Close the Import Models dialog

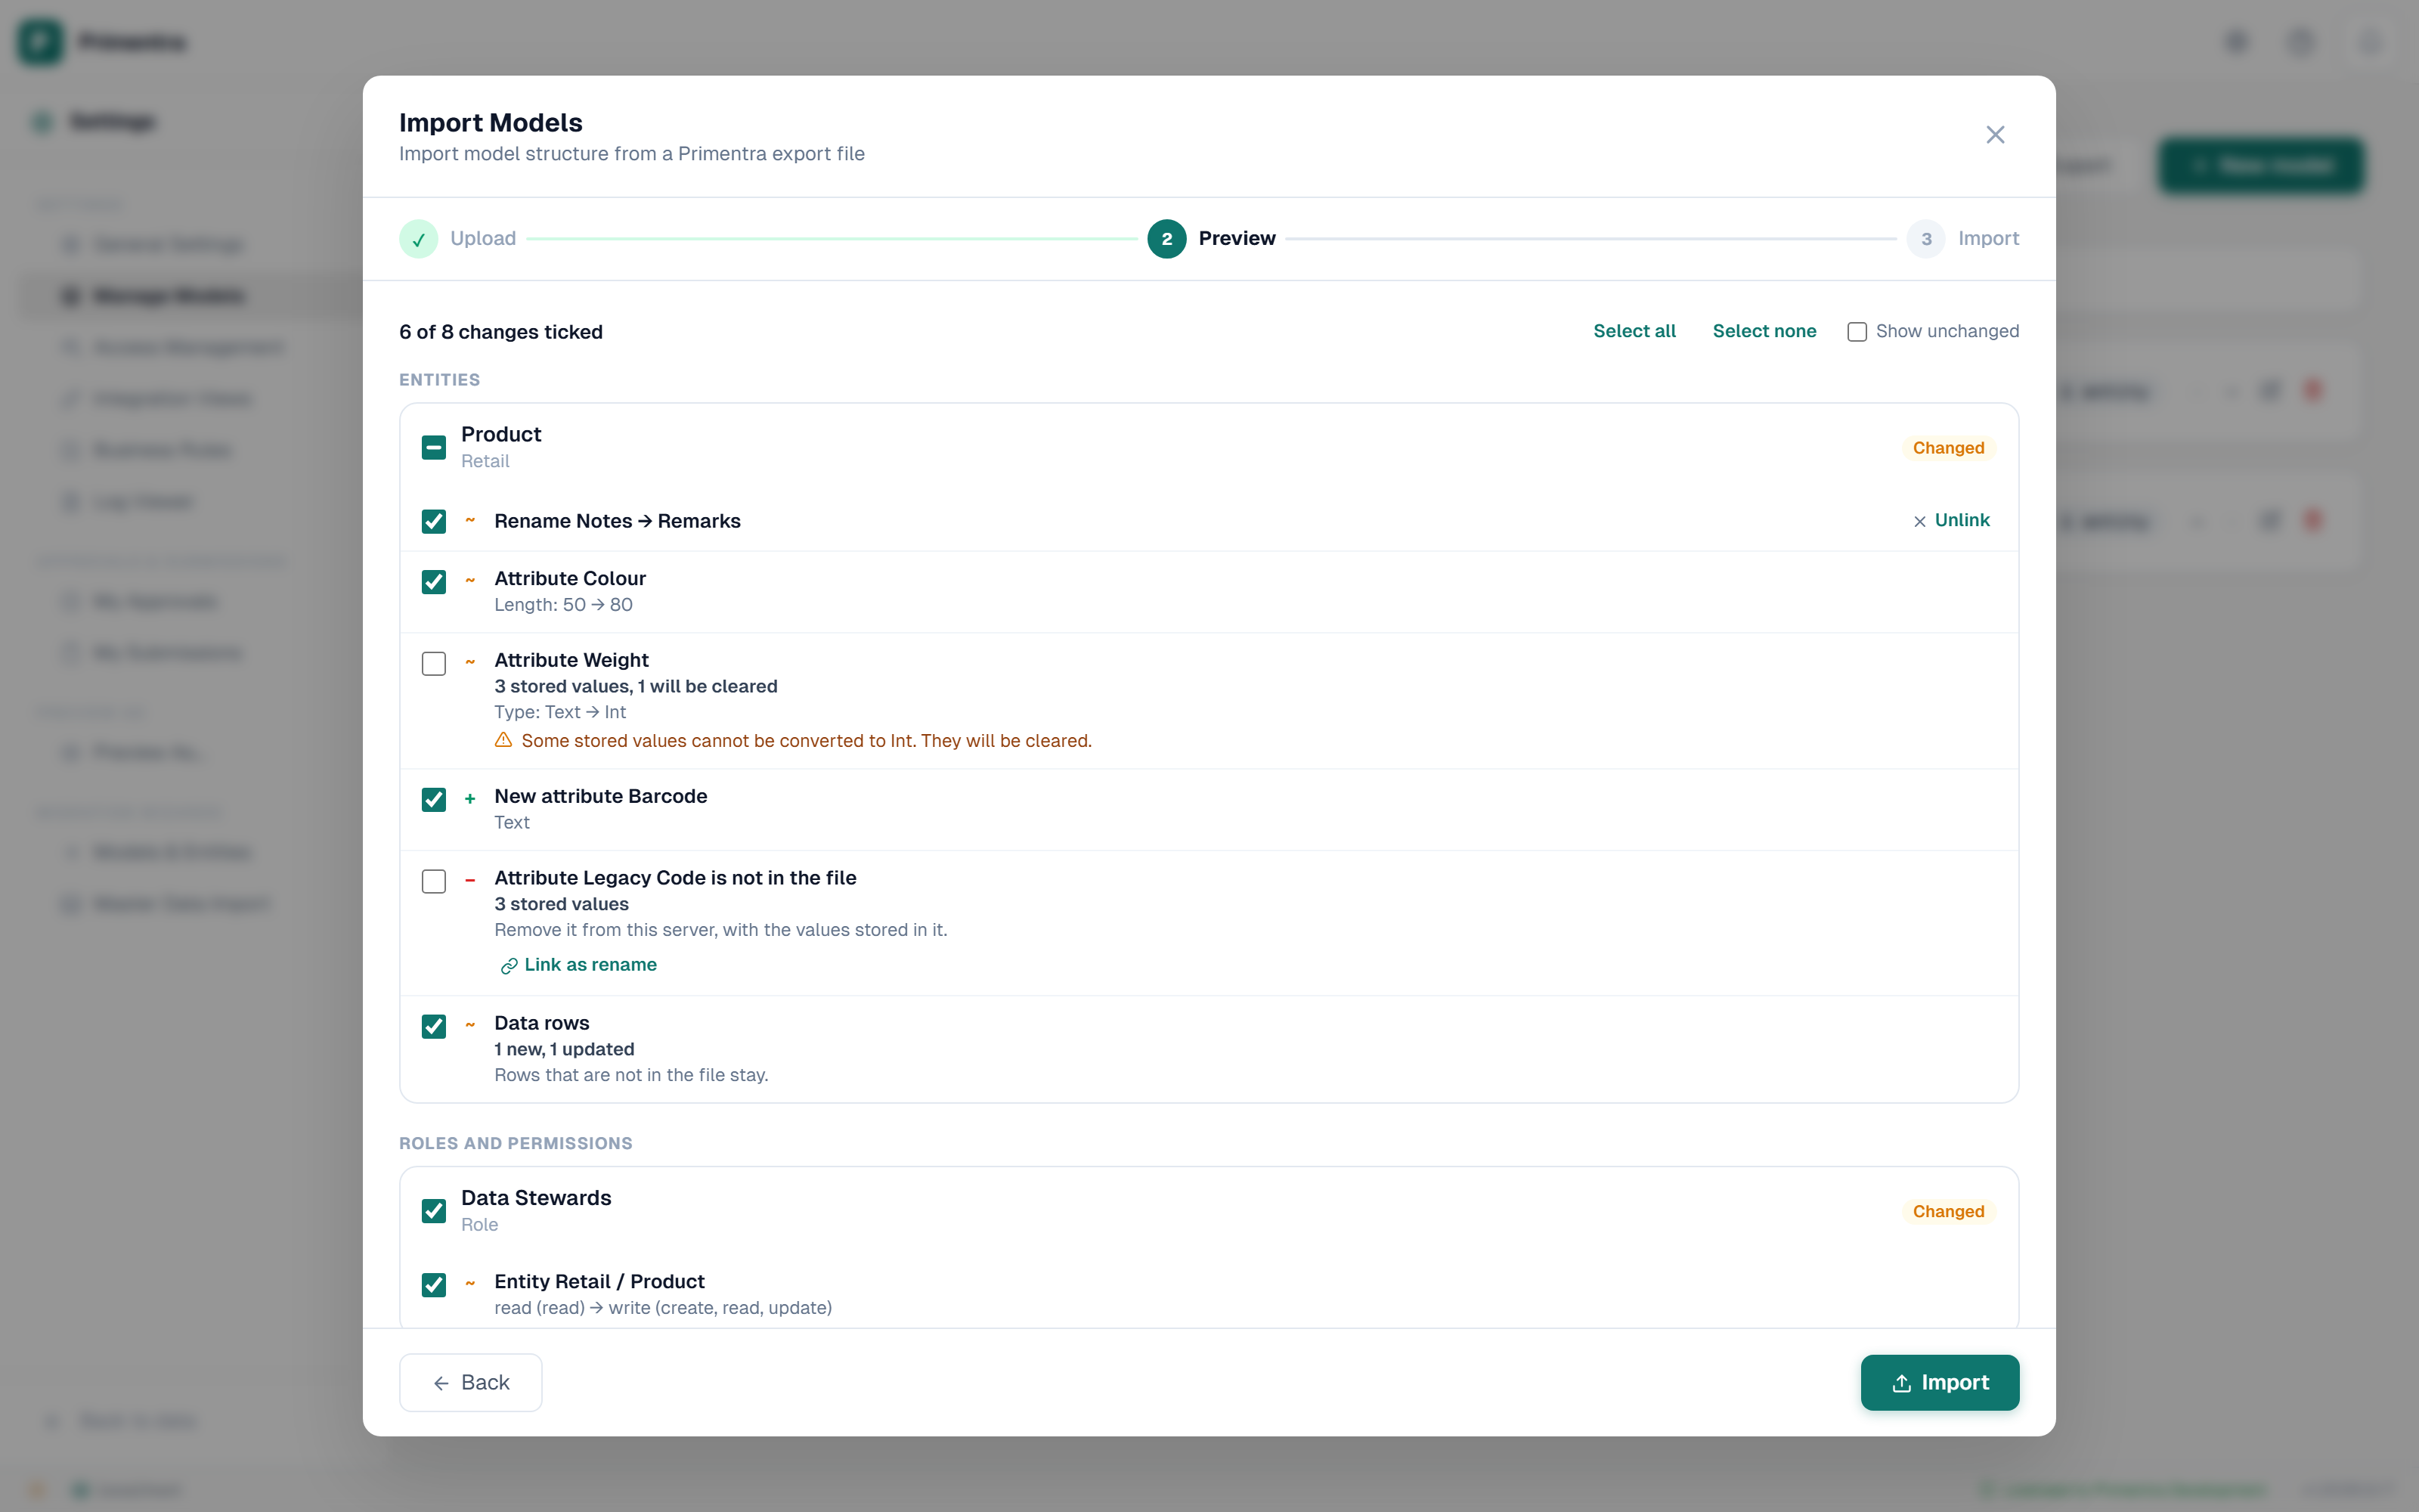pos(1994,135)
